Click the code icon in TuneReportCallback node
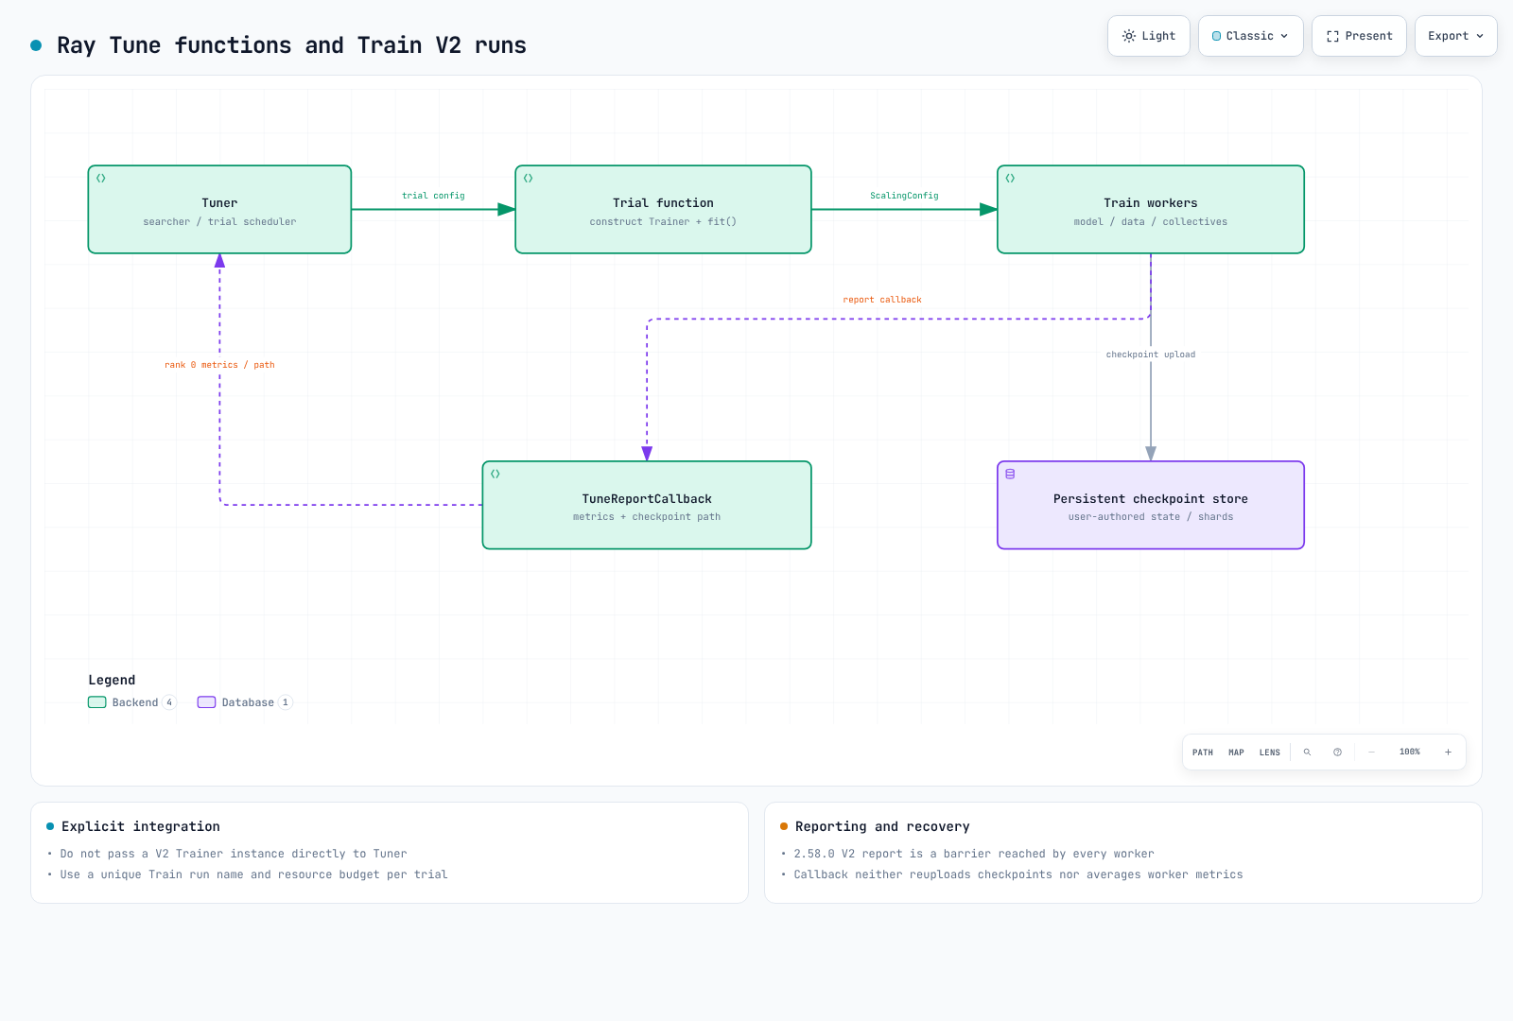The height and width of the screenshot is (1021, 1513). point(496,474)
